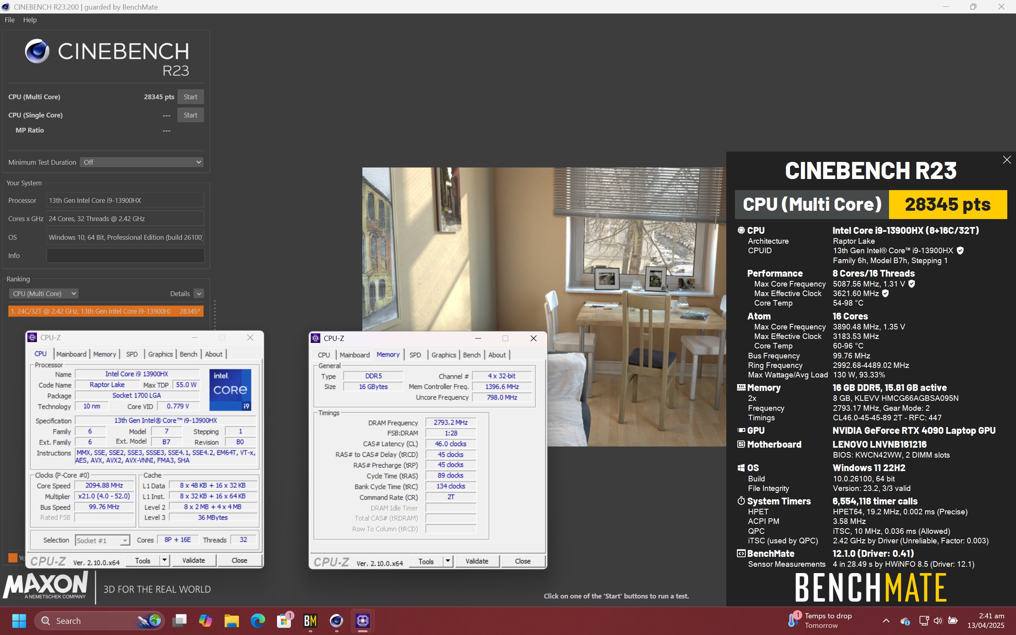Show hidden system tray icons
1016x635 pixels.
pos(886,620)
